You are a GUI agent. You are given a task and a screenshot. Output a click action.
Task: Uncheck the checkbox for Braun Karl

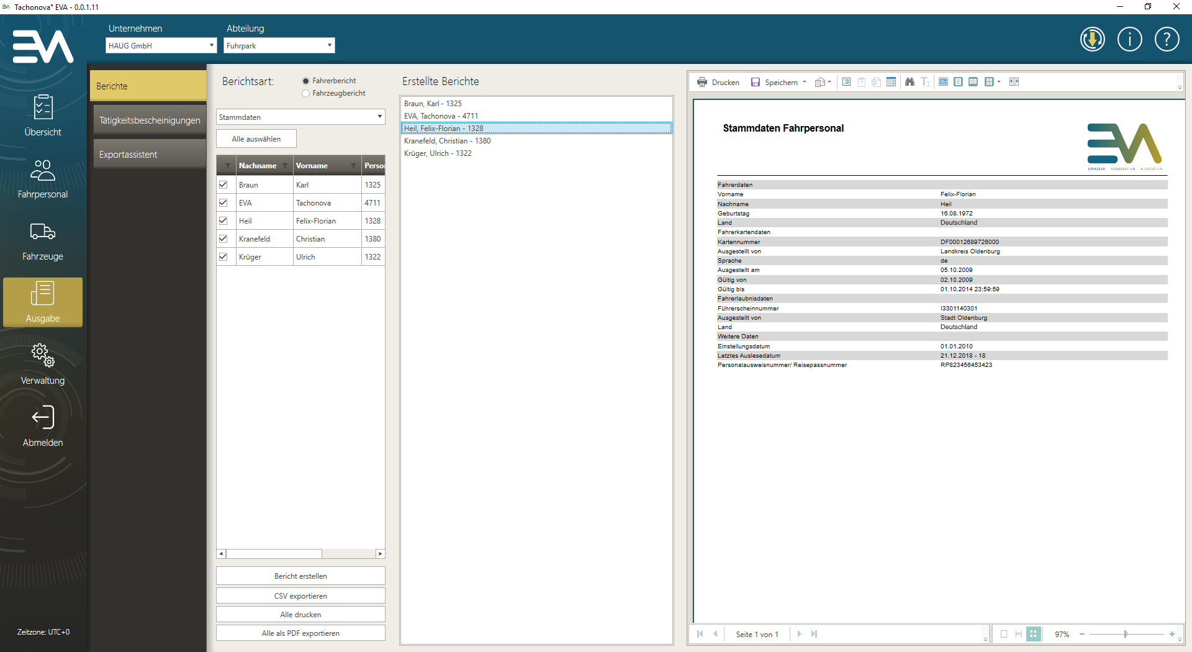point(223,185)
